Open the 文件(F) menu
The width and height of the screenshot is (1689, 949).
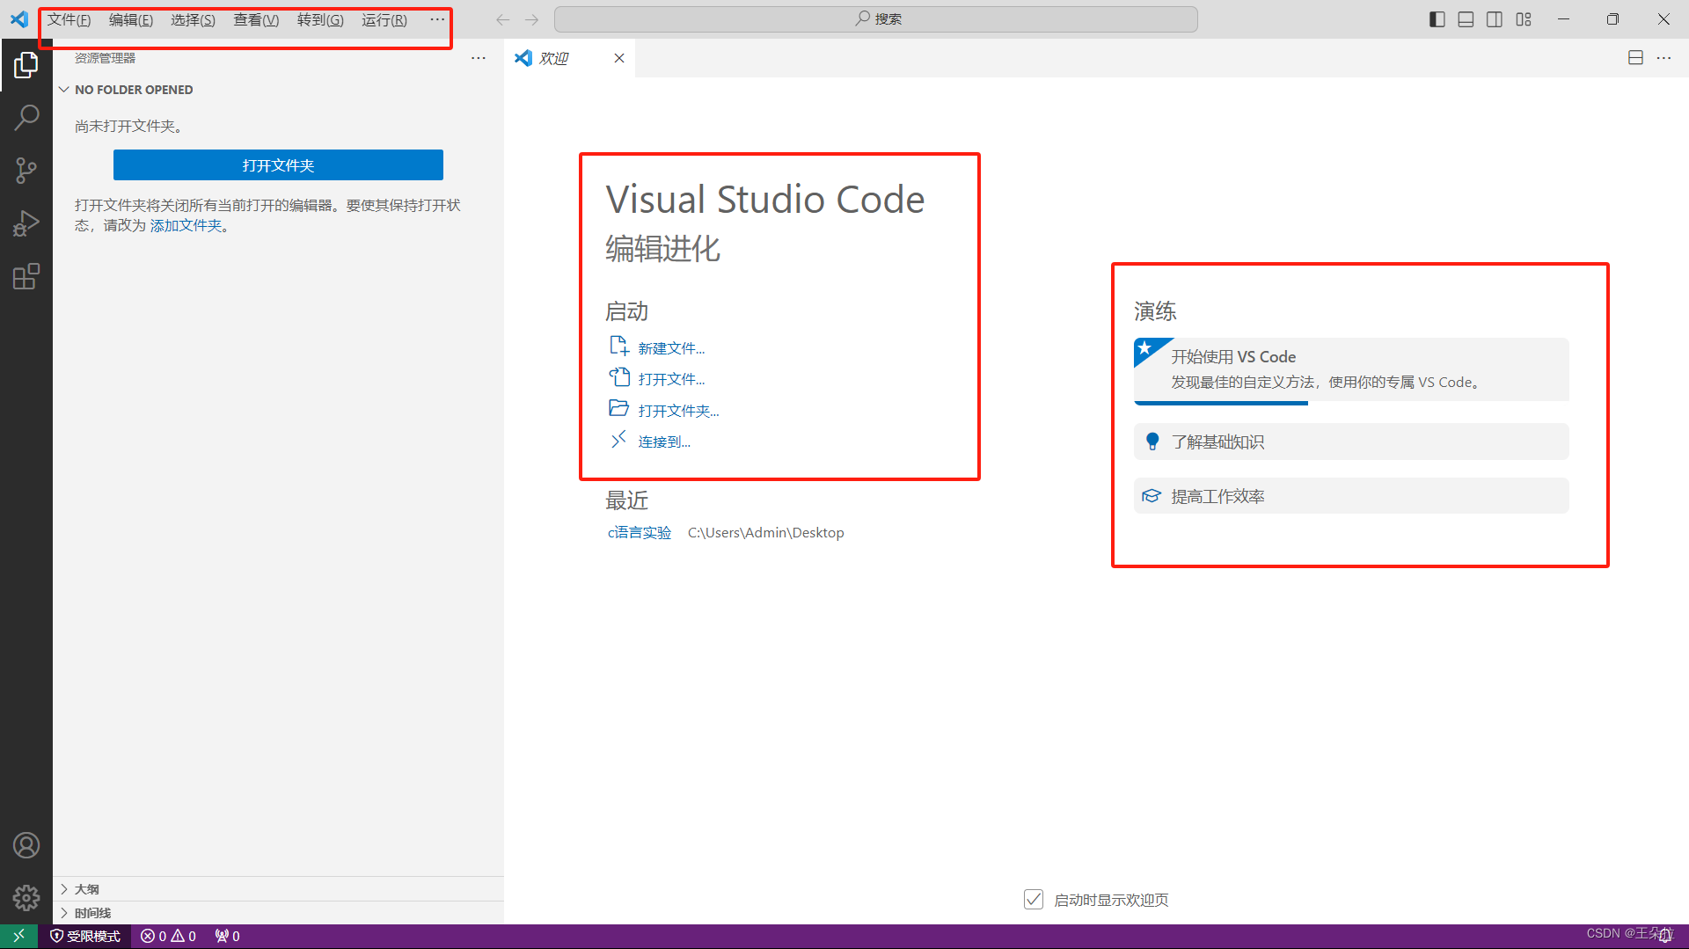click(x=69, y=19)
